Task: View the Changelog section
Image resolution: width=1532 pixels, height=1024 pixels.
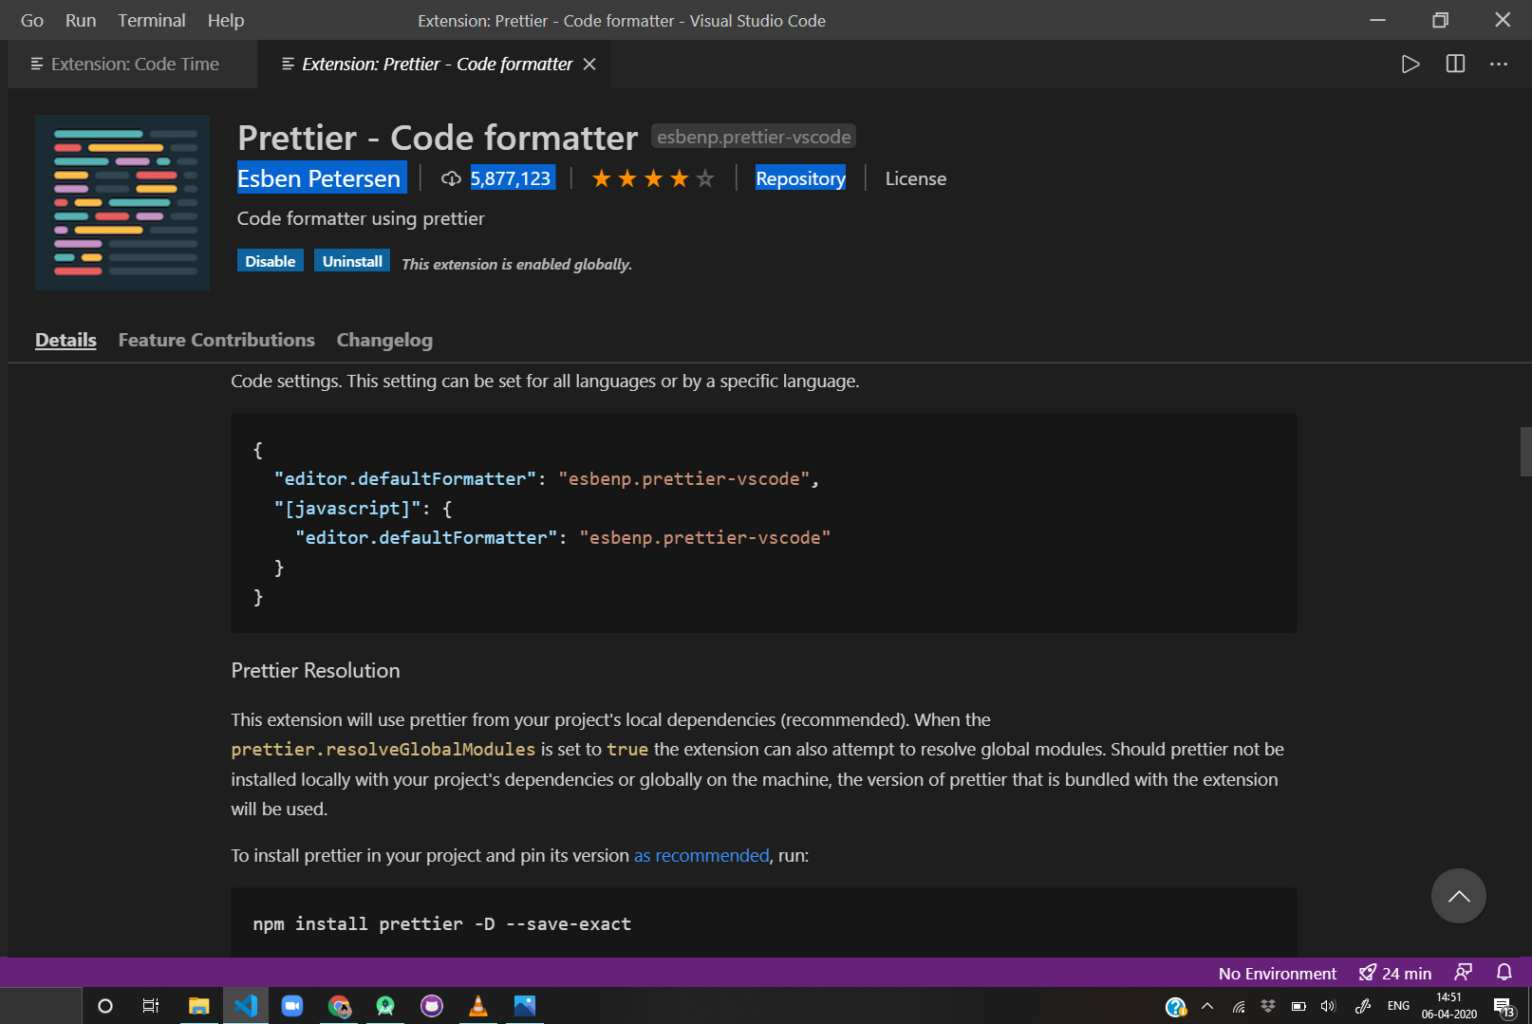Action: pyautogui.click(x=384, y=340)
